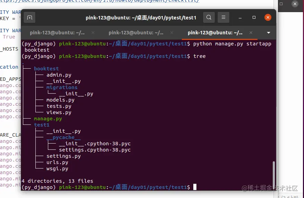Click '__init__.py' under the test1 folder
This screenshot has height=198, width=304.
(64, 131)
